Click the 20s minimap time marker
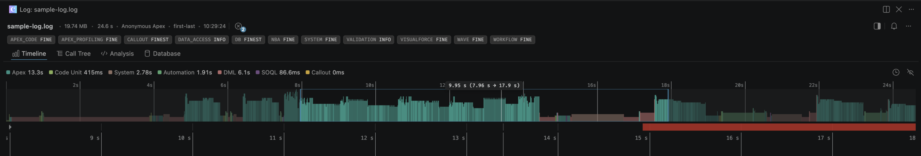Screen dimensions: 921x156 coord(739,85)
